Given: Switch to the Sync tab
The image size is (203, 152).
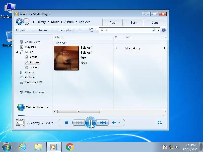Looking at the screenshot, I should click(x=155, y=23).
